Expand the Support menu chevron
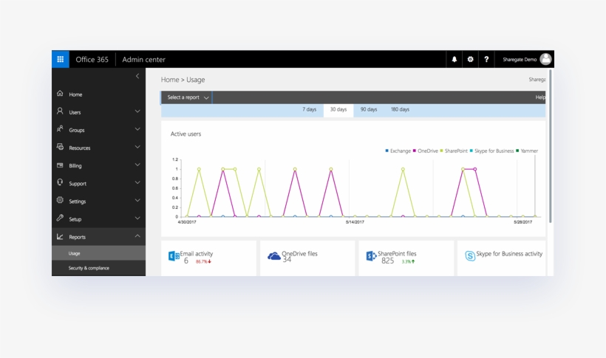606x358 pixels. point(137,182)
